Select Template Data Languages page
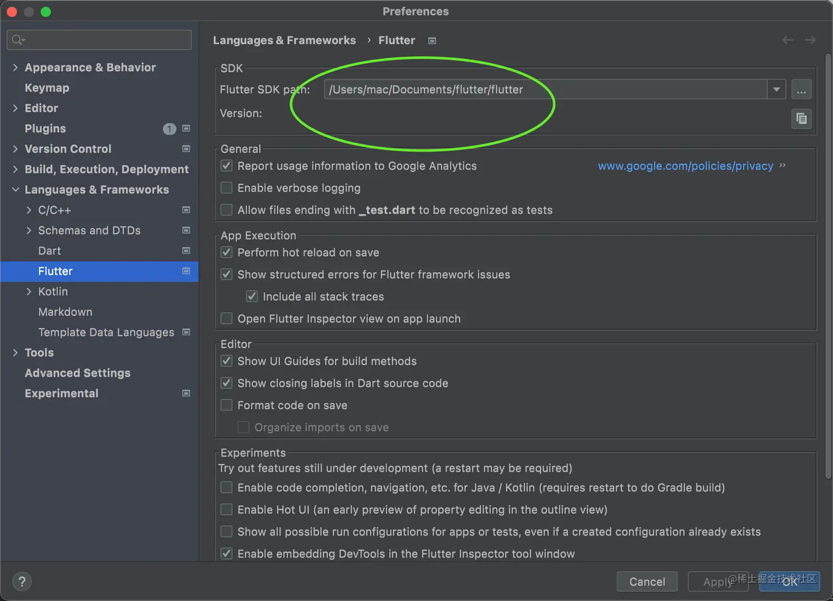Viewport: 833px width, 601px height. coord(106,332)
